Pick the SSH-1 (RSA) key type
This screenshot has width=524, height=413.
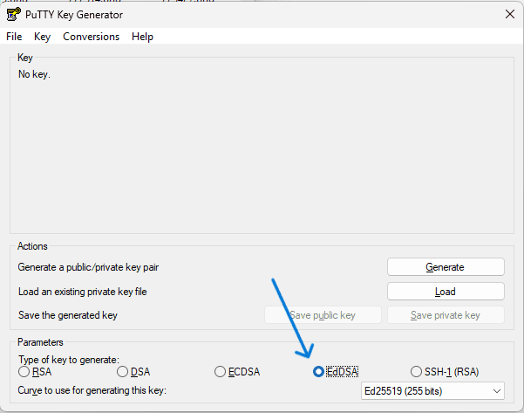pyautogui.click(x=417, y=372)
